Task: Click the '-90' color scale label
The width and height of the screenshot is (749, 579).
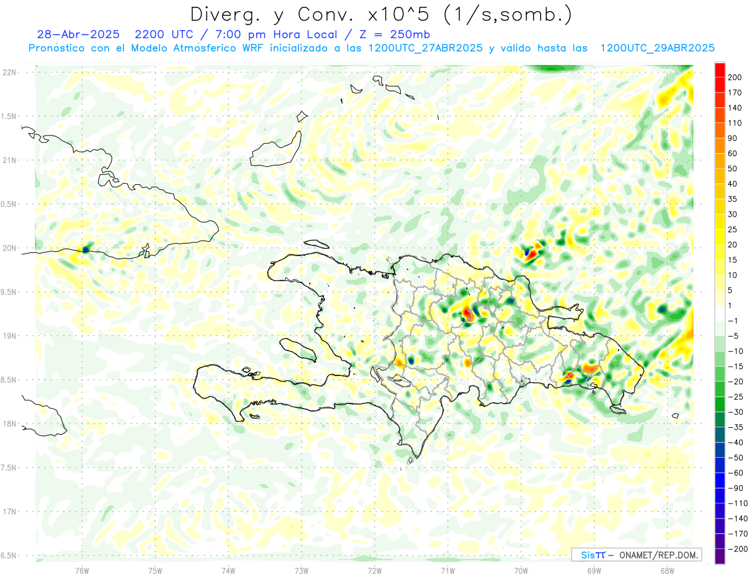Action: [x=735, y=488]
